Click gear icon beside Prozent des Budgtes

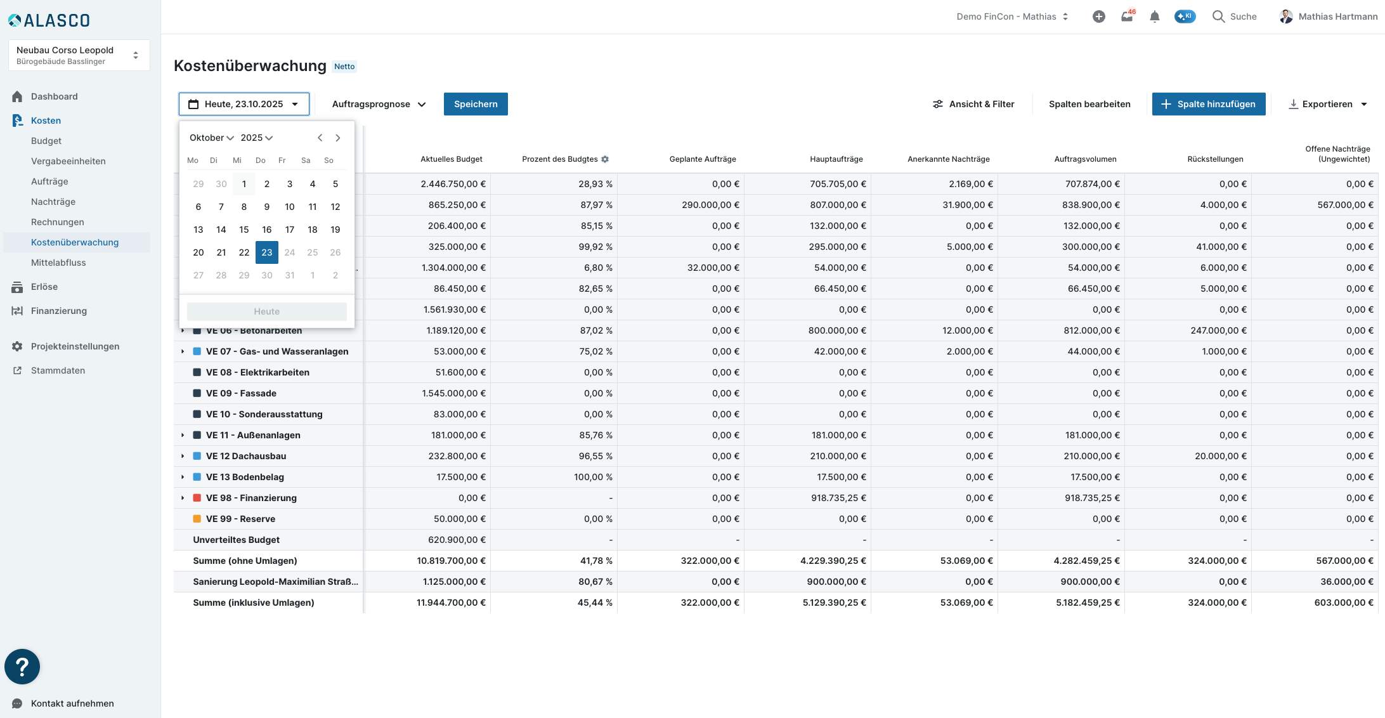(605, 159)
